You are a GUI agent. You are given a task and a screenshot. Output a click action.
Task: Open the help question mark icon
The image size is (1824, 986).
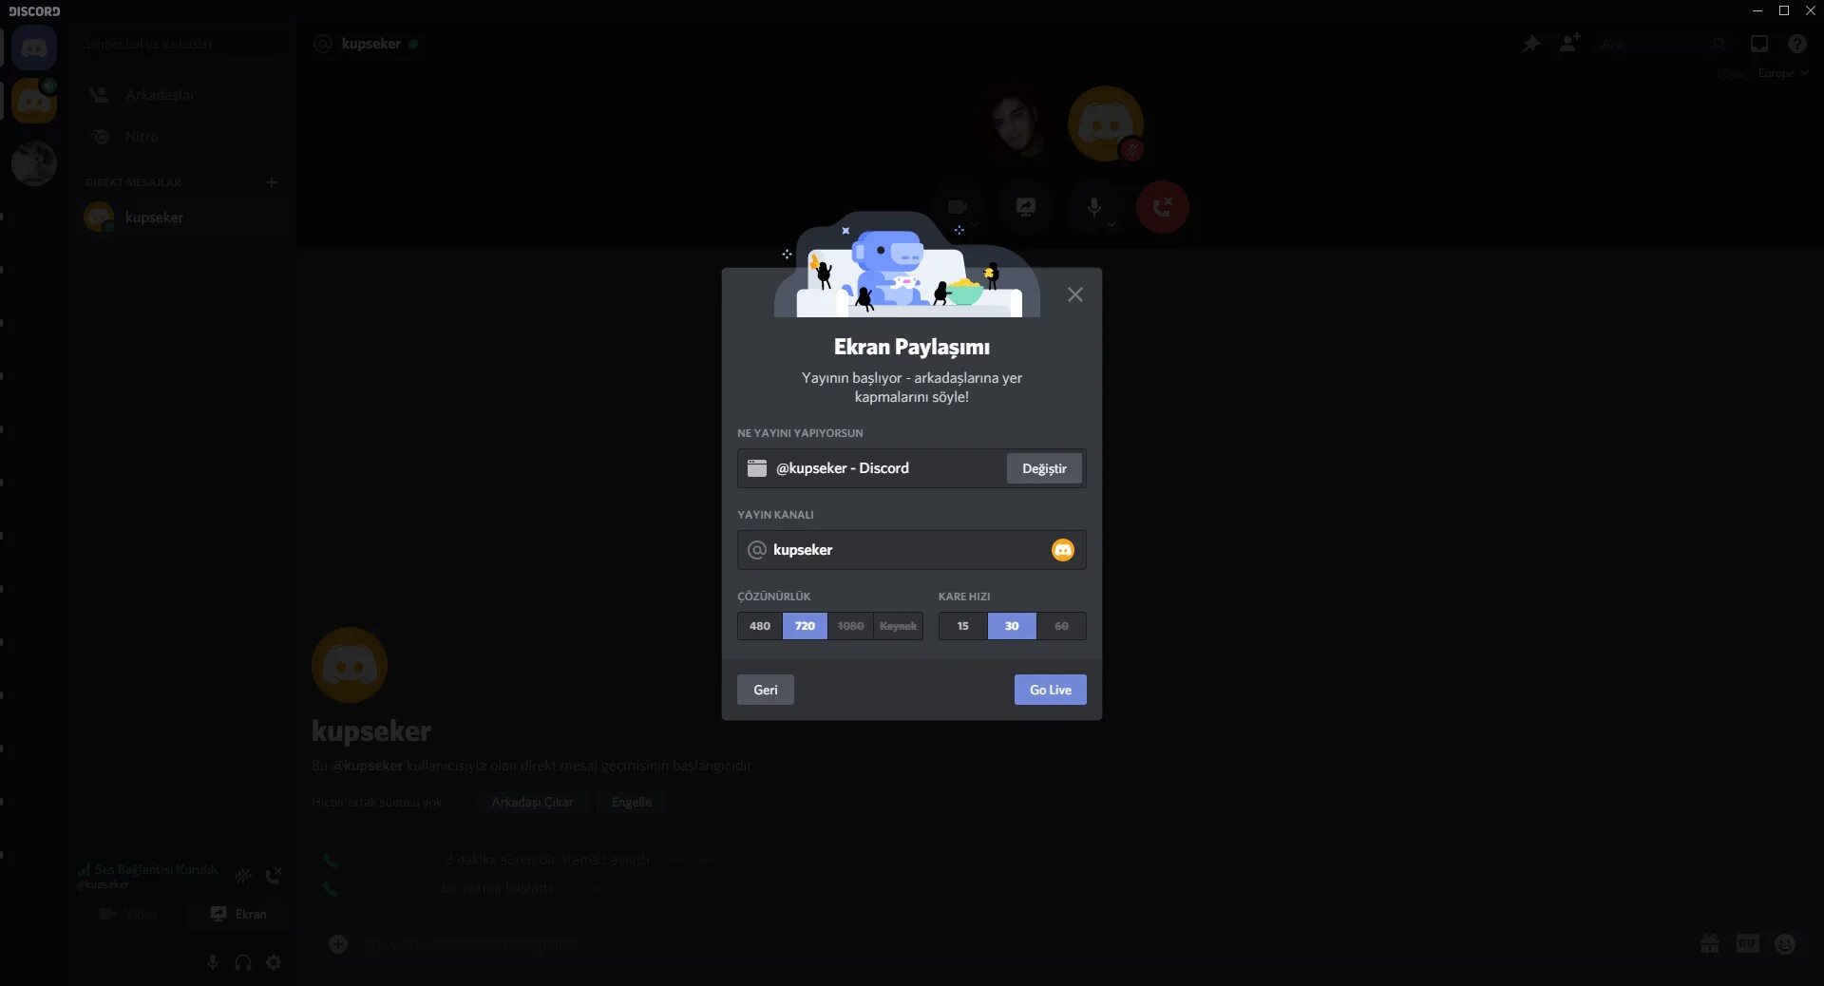[1796, 44]
